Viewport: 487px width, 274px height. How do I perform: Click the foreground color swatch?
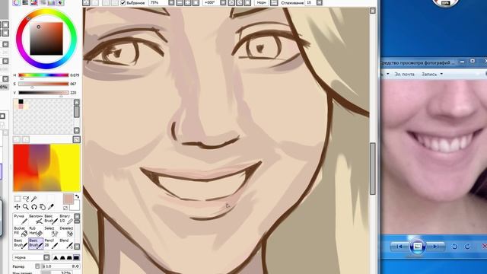tap(68, 199)
